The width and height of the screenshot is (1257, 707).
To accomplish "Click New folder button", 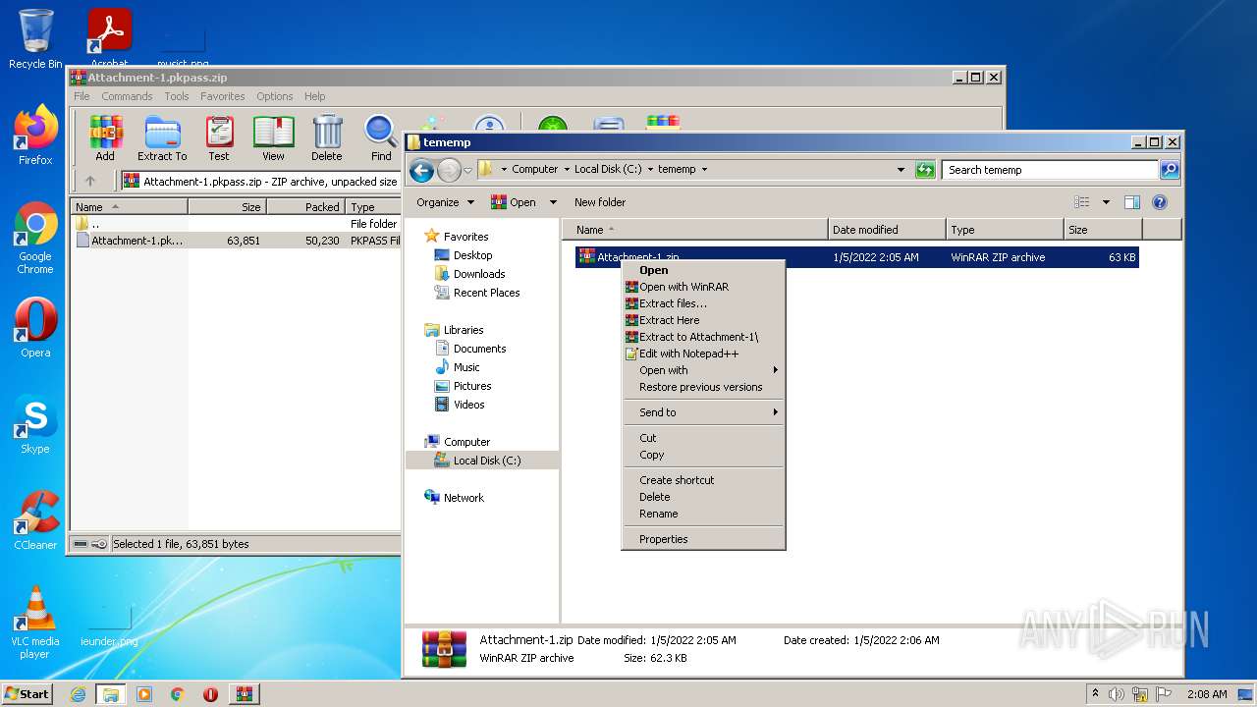I will (600, 202).
